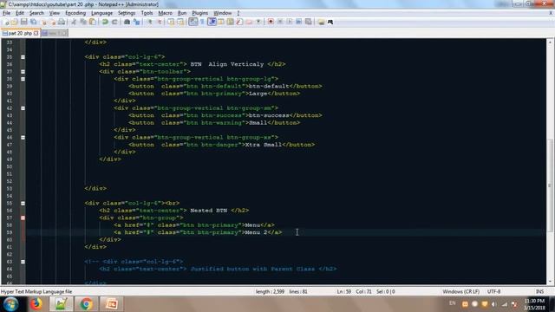Collapse comment fold at line 63
555x312 pixels.
click(x=23, y=262)
